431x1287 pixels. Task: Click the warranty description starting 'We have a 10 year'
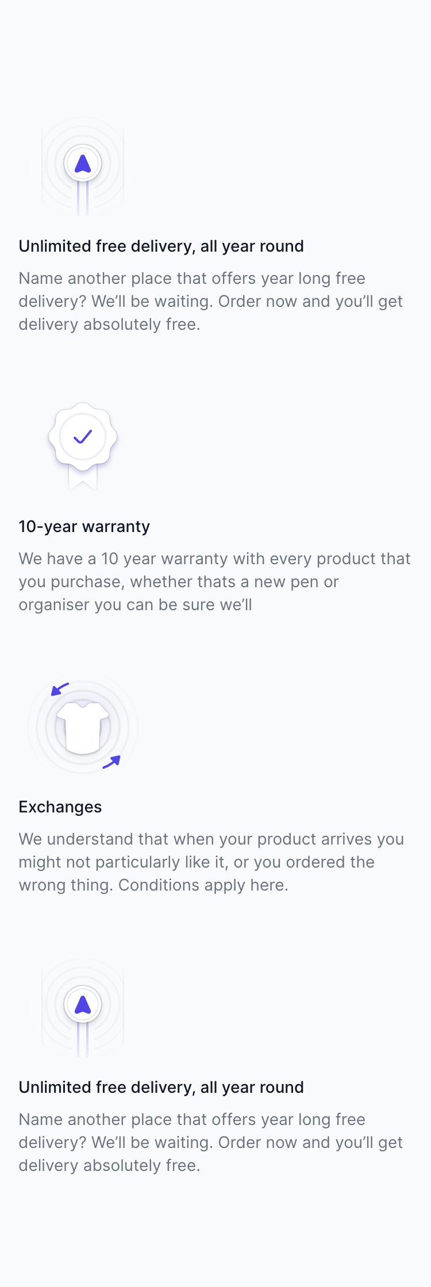214,581
